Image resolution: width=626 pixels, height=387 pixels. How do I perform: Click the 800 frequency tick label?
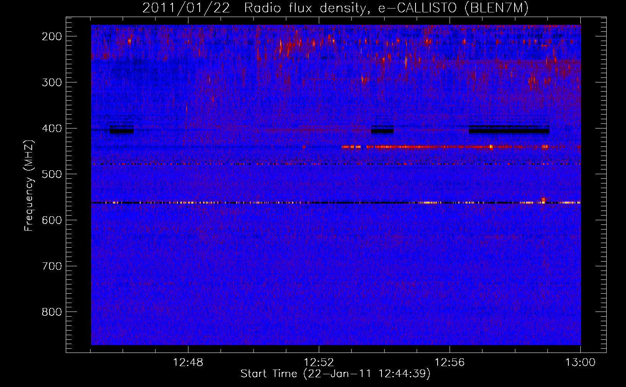(x=52, y=312)
